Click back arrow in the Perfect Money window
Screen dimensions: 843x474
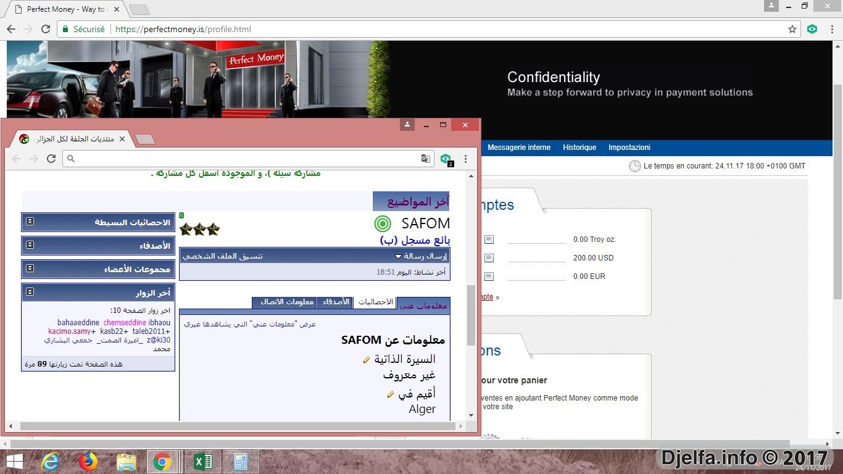coord(11,29)
